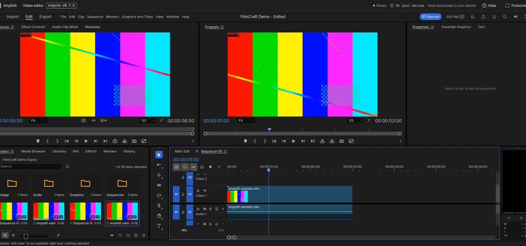Open Program monitor Fit zoom dropdown
526x246 pixels.
pyautogui.click(x=246, y=121)
